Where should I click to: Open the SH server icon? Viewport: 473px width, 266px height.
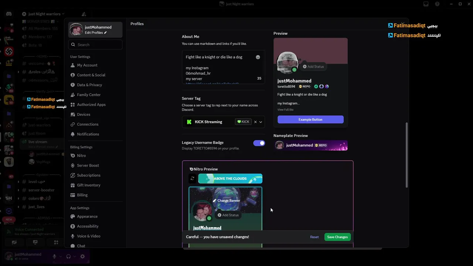point(9,198)
